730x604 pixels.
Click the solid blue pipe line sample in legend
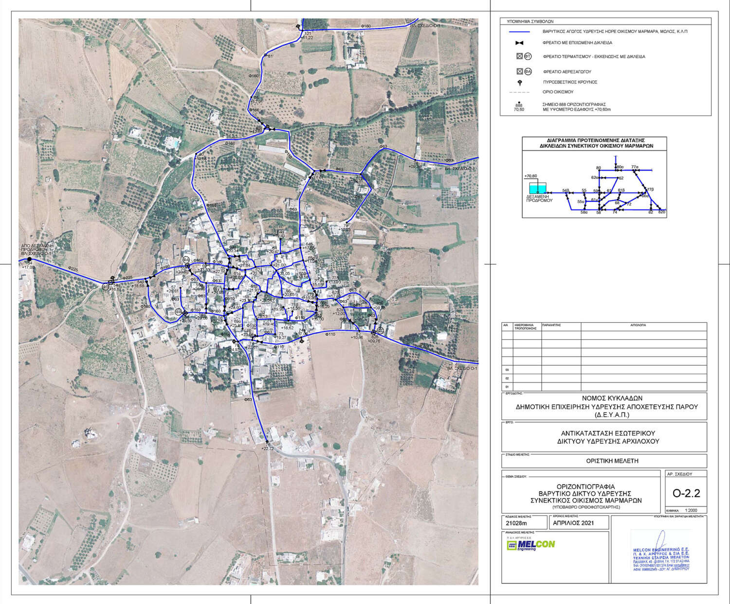[519, 31]
